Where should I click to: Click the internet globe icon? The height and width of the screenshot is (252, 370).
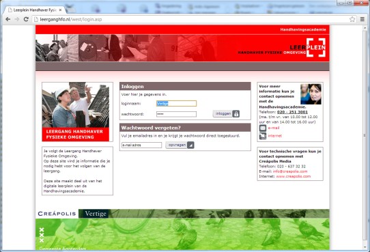pos(263,136)
